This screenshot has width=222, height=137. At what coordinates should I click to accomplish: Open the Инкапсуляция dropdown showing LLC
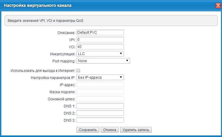[100, 54]
